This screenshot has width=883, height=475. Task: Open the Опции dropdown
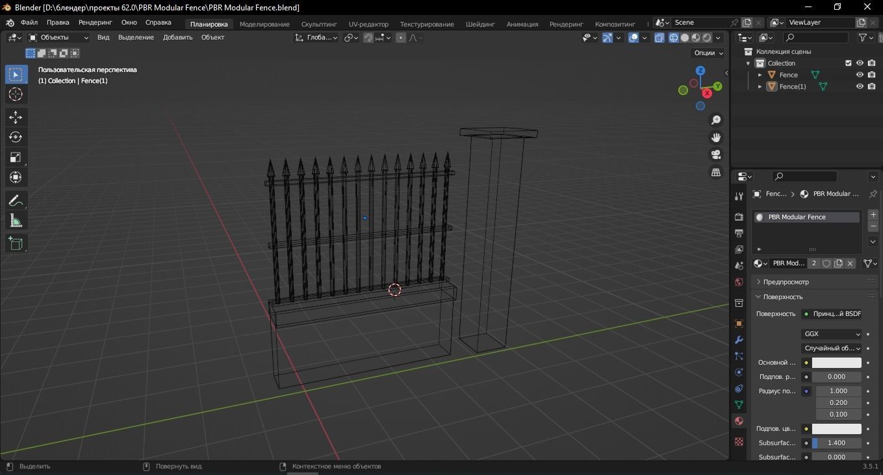tap(708, 53)
